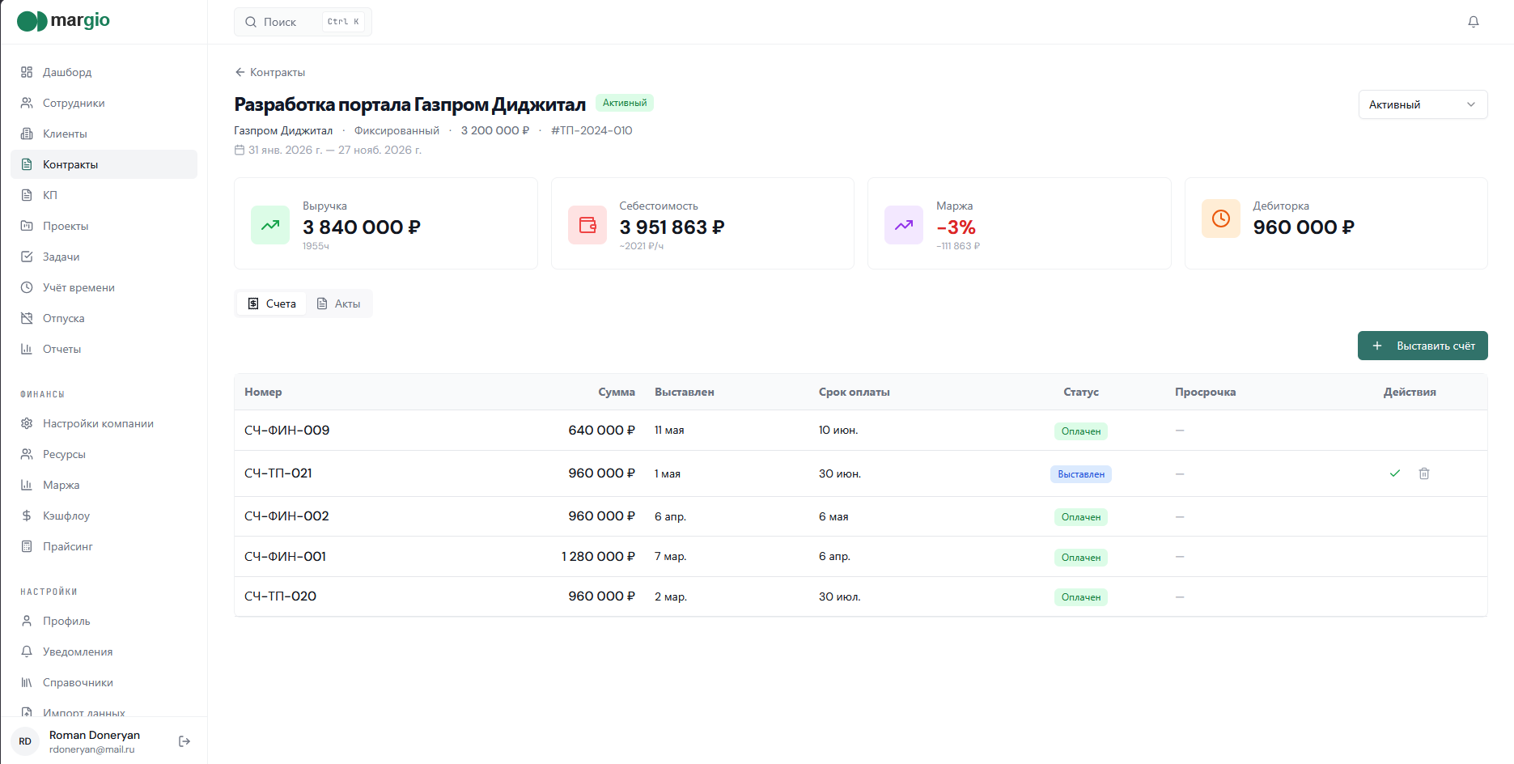Click the Выставлен status badge

pyautogui.click(x=1080, y=474)
